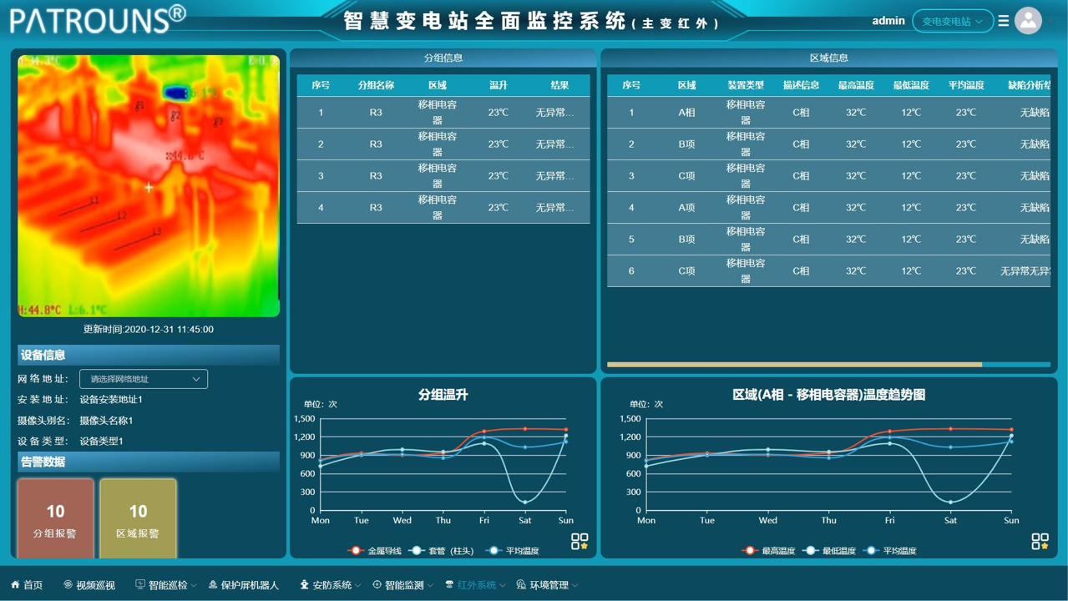Click the 首页 home icon

(x=15, y=585)
